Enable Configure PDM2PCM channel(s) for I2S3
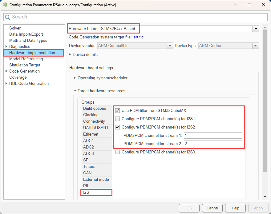Screen dimensions: 271x214 tap(117, 152)
